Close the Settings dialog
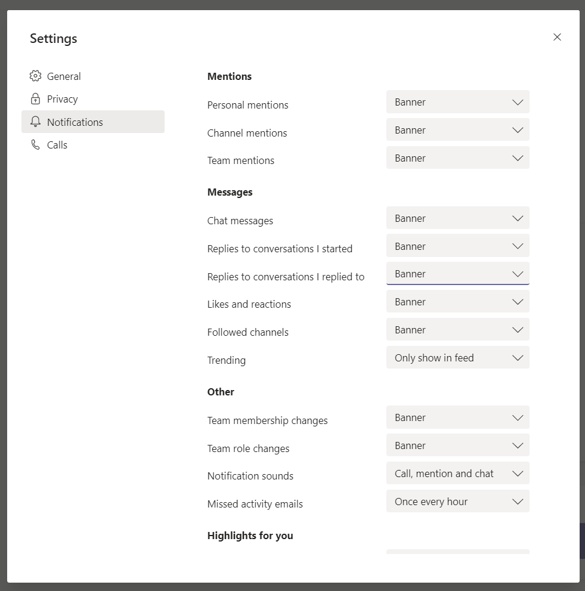The height and width of the screenshot is (591, 585). coord(557,37)
